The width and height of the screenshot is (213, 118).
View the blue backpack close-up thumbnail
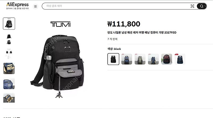click(x=9, y=83)
